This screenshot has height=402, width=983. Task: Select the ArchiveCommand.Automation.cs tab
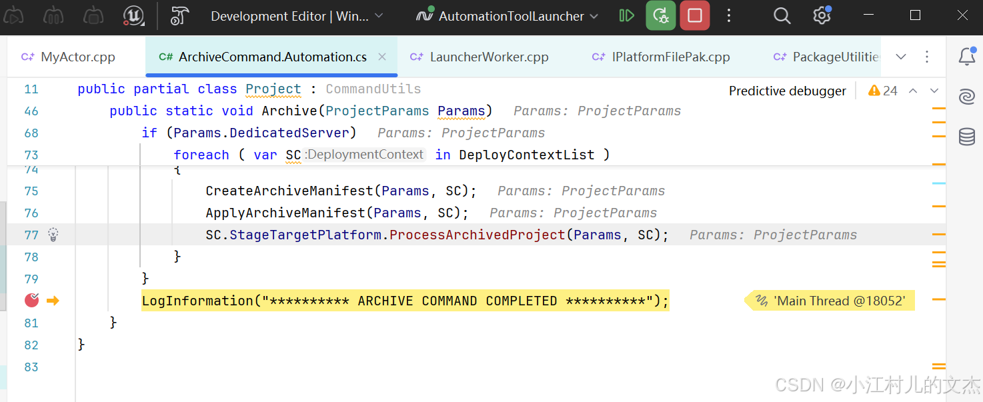272,57
